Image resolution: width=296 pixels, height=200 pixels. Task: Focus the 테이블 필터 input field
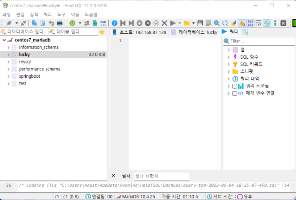tap(73, 32)
